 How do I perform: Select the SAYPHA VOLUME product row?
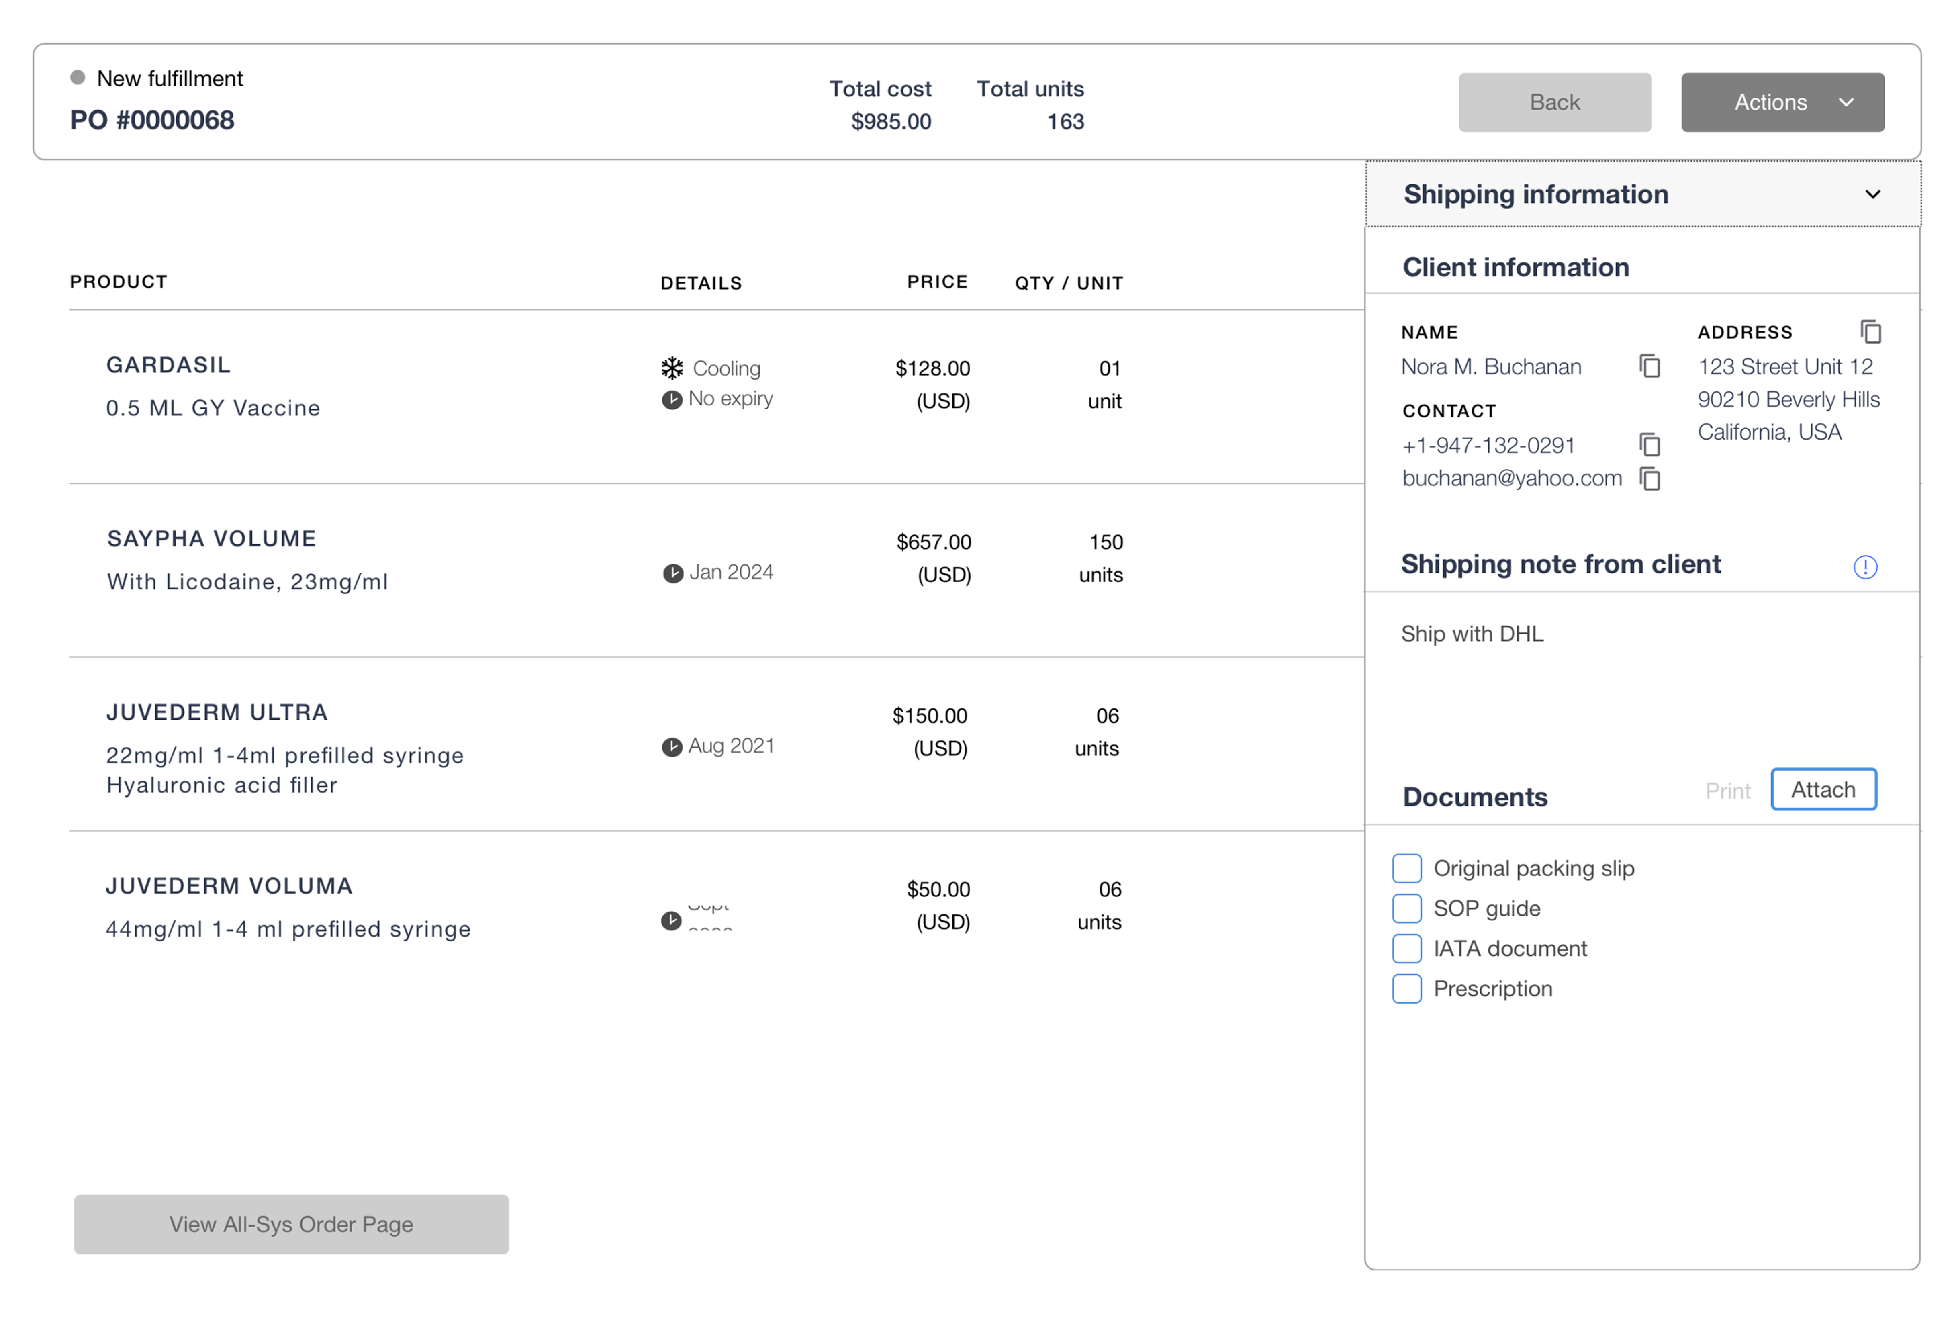716,570
